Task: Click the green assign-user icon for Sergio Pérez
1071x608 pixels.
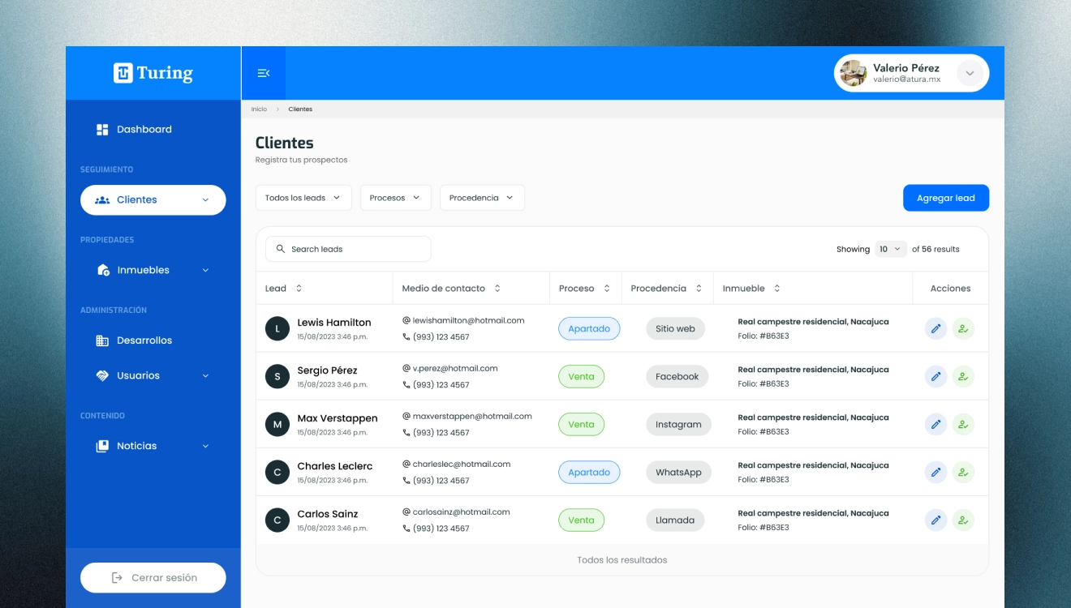Action: (x=963, y=376)
